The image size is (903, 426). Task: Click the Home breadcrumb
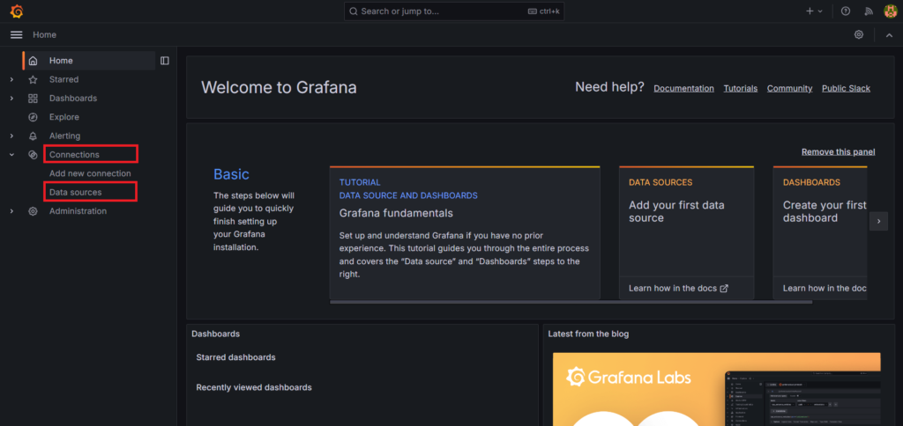click(x=44, y=34)
